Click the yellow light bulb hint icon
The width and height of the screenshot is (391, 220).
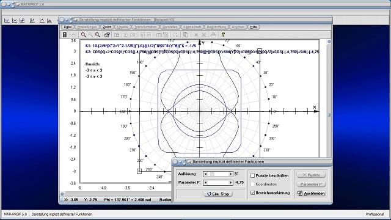pos(223,35)
